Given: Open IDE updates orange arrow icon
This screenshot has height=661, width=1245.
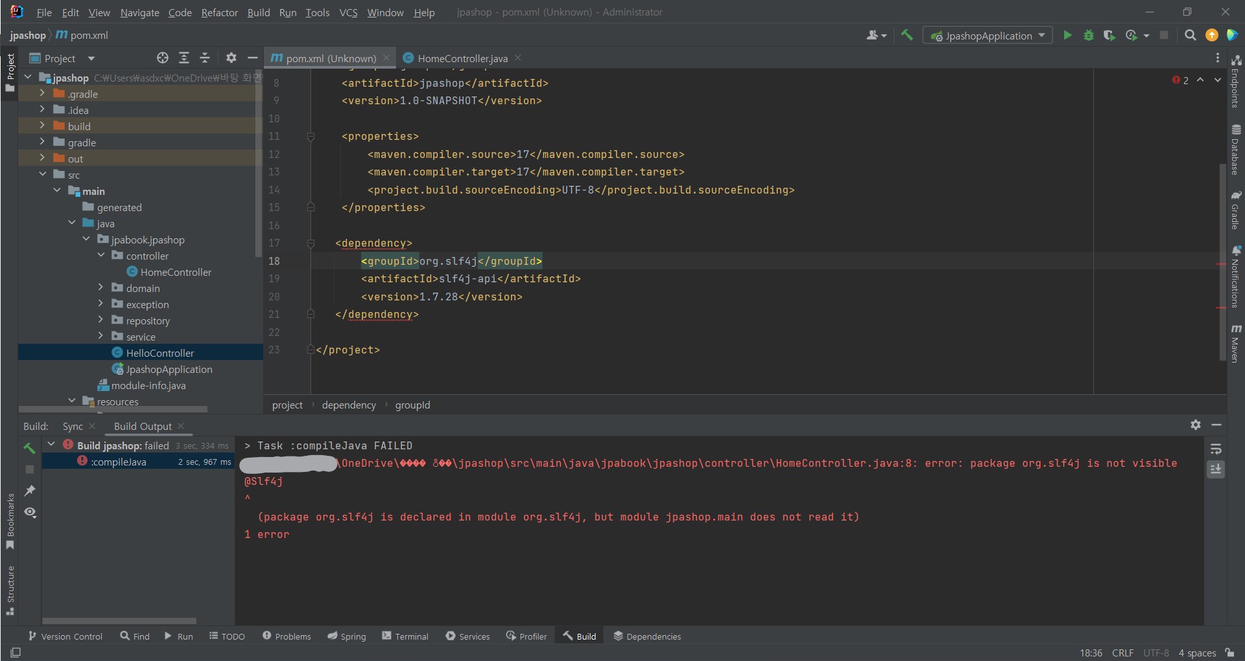Looking at the screenshot, I should click(x=1211, y=35).
